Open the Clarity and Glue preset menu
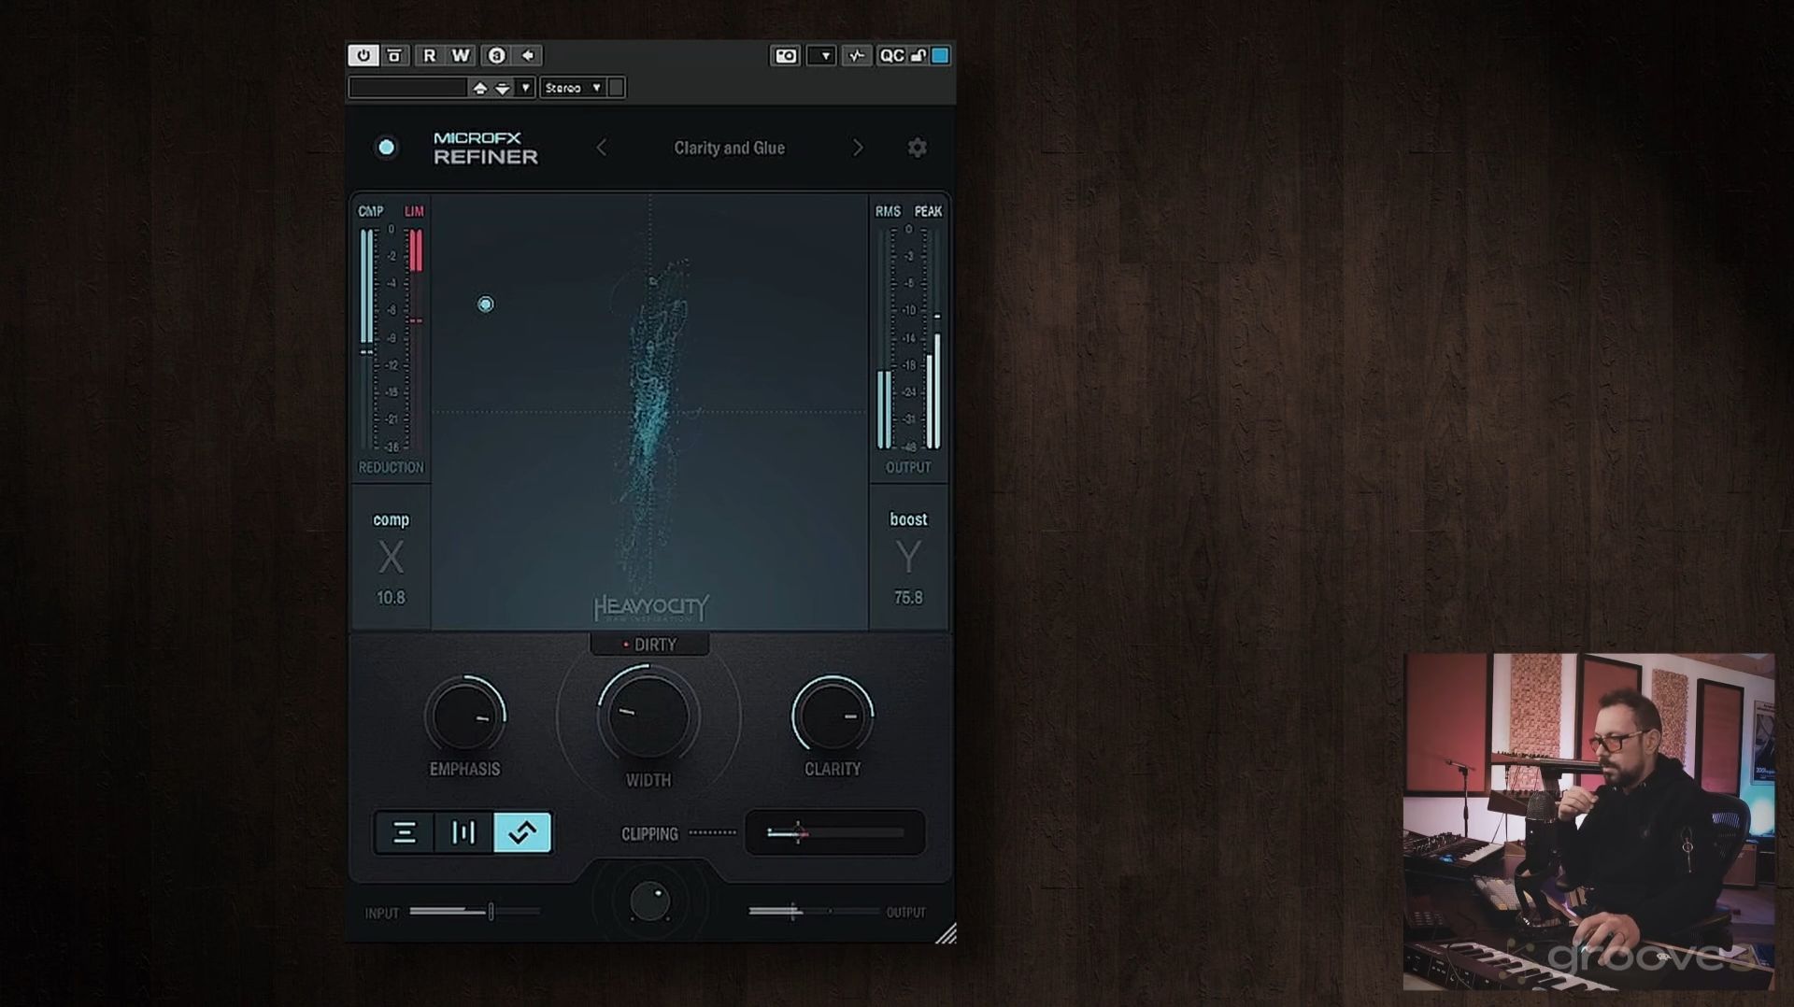1794x1007 pixels. pos(730,148)
